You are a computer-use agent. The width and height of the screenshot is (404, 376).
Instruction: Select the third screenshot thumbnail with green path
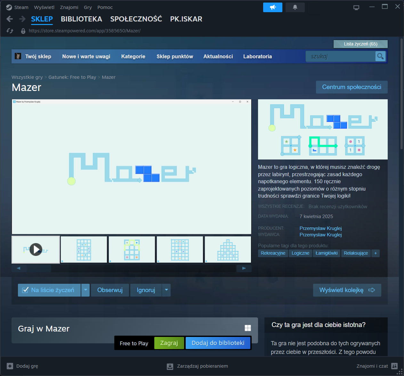pos(132,249)
